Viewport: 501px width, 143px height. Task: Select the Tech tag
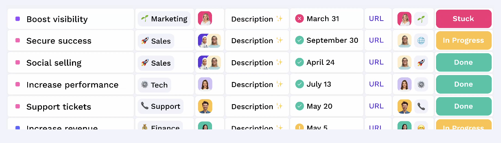coord(154,84)
